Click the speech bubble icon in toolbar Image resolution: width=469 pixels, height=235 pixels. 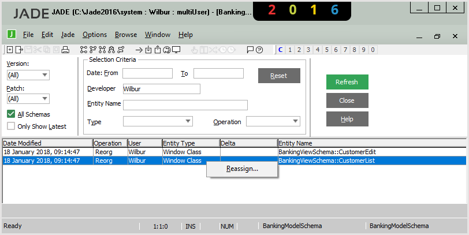250,50
